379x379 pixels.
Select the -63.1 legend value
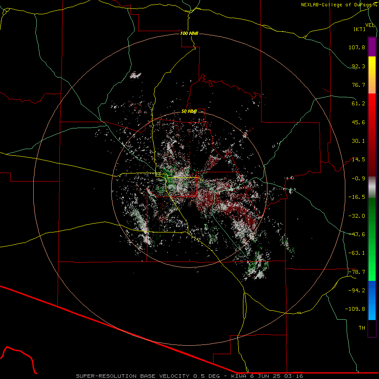(357, 253)
